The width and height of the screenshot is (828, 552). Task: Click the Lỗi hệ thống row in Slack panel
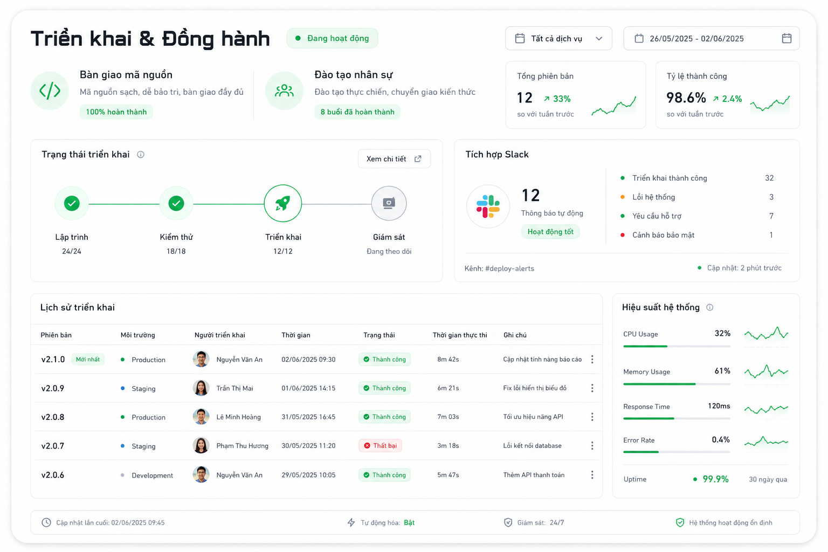coord(697,197)
